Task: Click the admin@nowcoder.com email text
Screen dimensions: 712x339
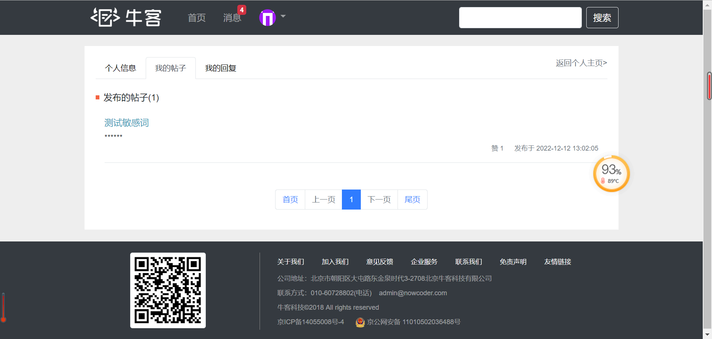Action: click(413, 293)
